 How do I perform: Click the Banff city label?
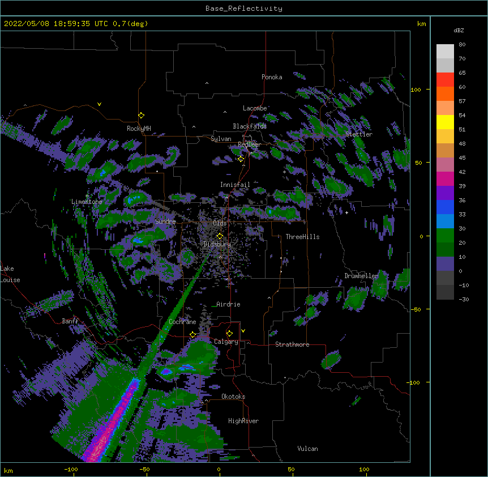point(70,321)
